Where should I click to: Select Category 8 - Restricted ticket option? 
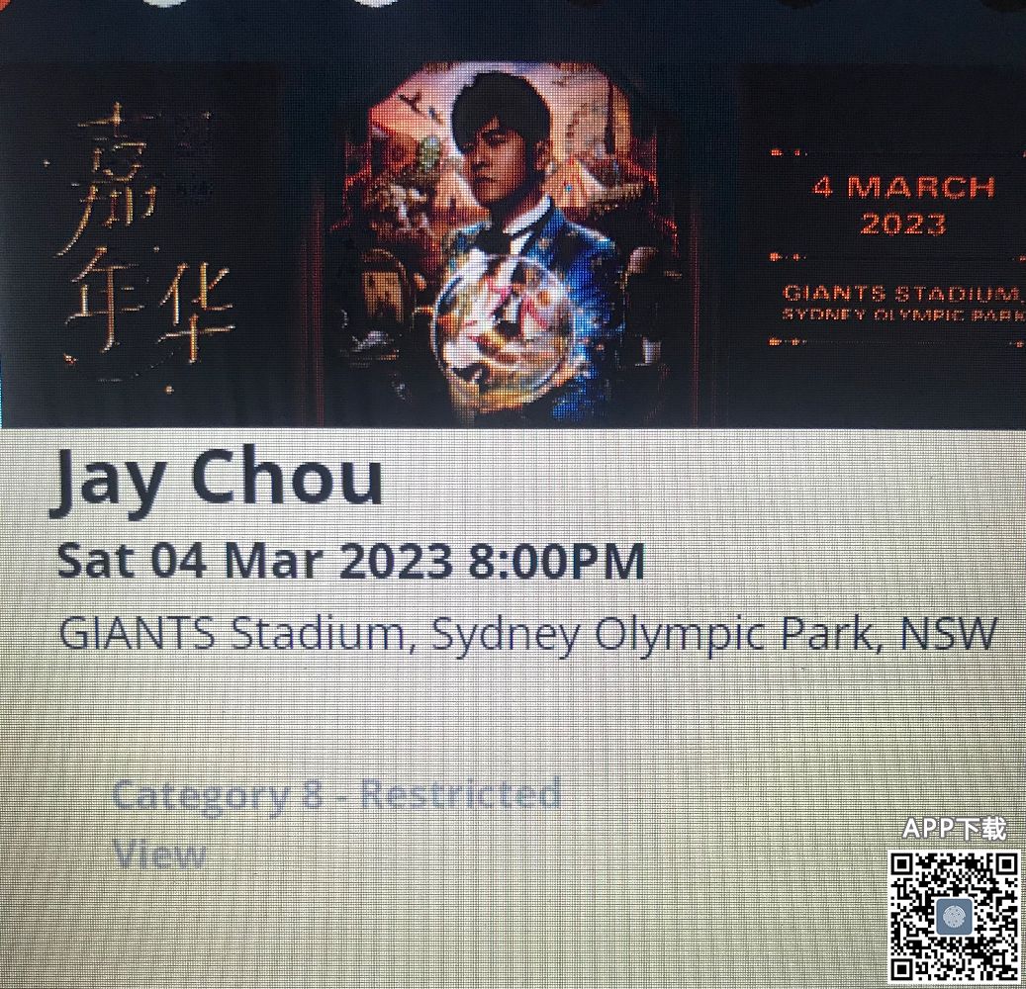pyautogui.click(x=336, y=795)
